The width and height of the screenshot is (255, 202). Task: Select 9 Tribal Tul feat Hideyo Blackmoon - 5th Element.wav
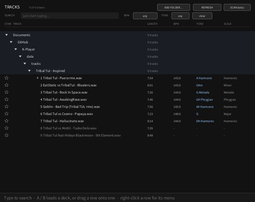[x=127, y=135]
